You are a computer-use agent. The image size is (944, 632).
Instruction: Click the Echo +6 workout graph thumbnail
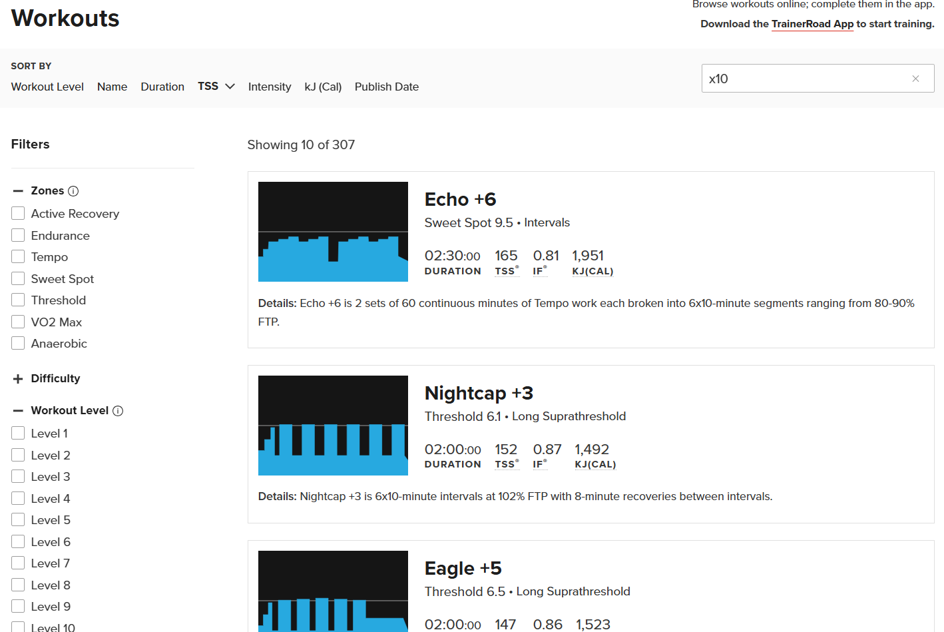[333, 232]
